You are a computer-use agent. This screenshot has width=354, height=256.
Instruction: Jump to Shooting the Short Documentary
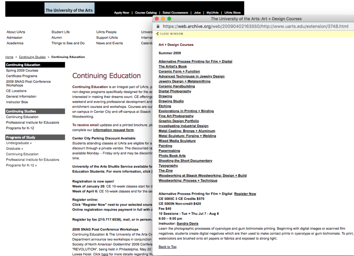pyautogui.click(x=185, y=160)
